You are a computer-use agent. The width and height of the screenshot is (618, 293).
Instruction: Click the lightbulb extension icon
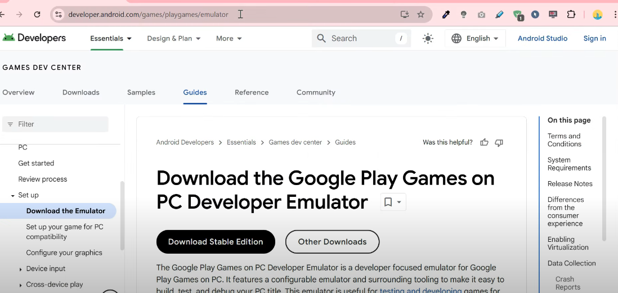tap(464, 15)
